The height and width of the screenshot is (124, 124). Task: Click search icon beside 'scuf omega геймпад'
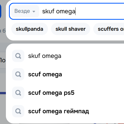[18, 111]
